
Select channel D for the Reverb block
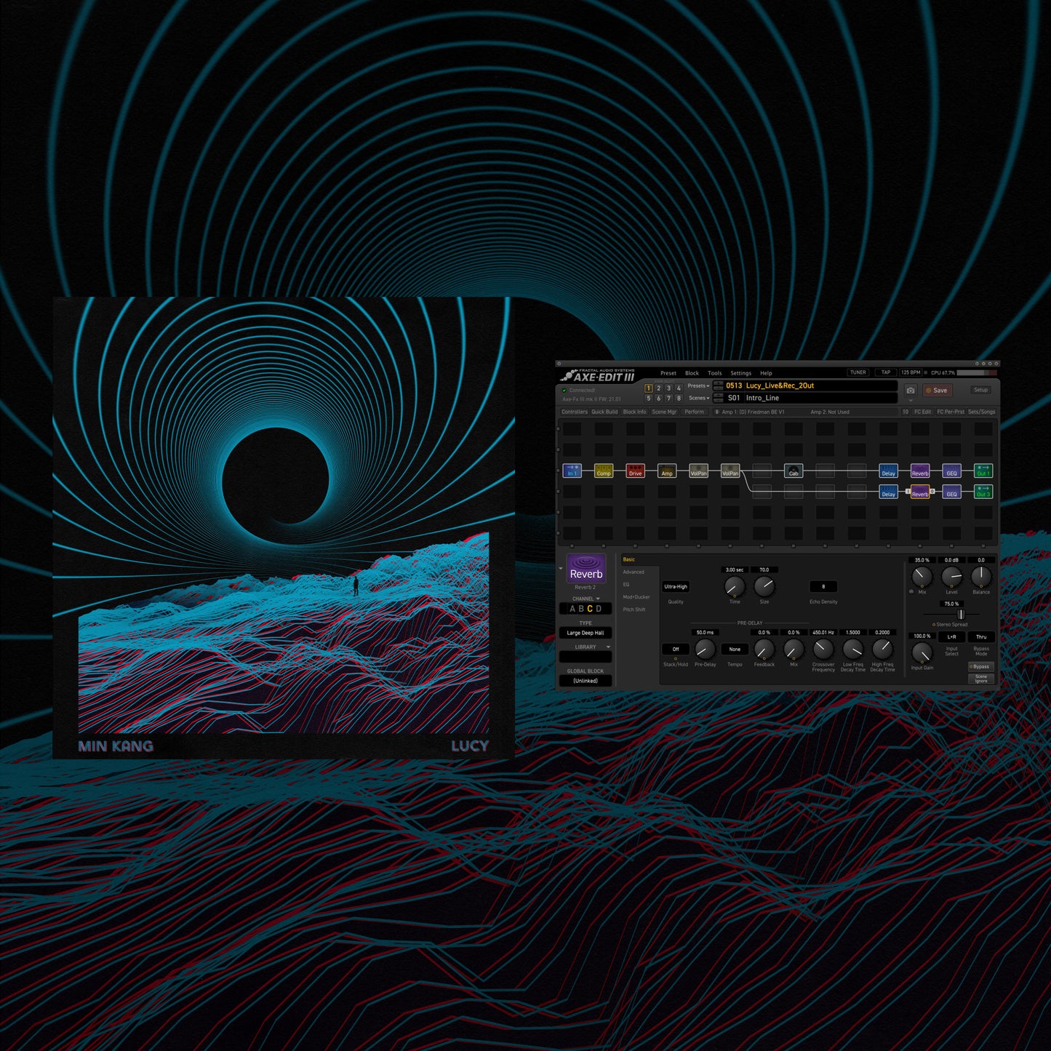599,609
